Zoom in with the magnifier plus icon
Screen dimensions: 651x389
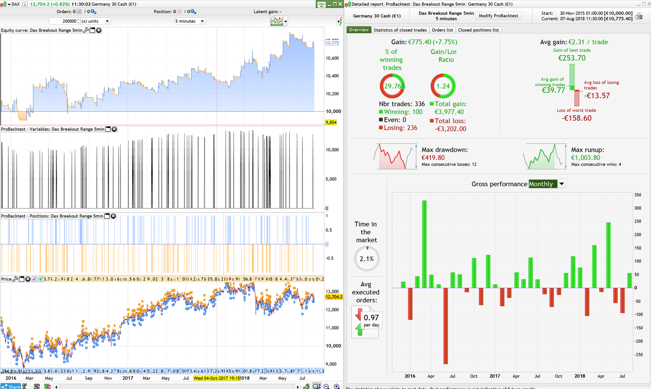click(x=337, y=386)
